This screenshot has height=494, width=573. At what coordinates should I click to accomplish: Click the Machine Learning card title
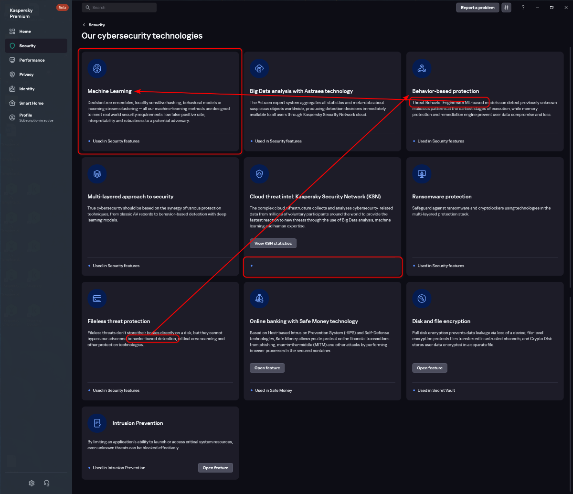coord(110,91)
